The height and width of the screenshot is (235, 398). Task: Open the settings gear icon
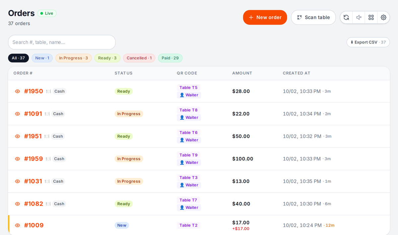coord(383,17)
